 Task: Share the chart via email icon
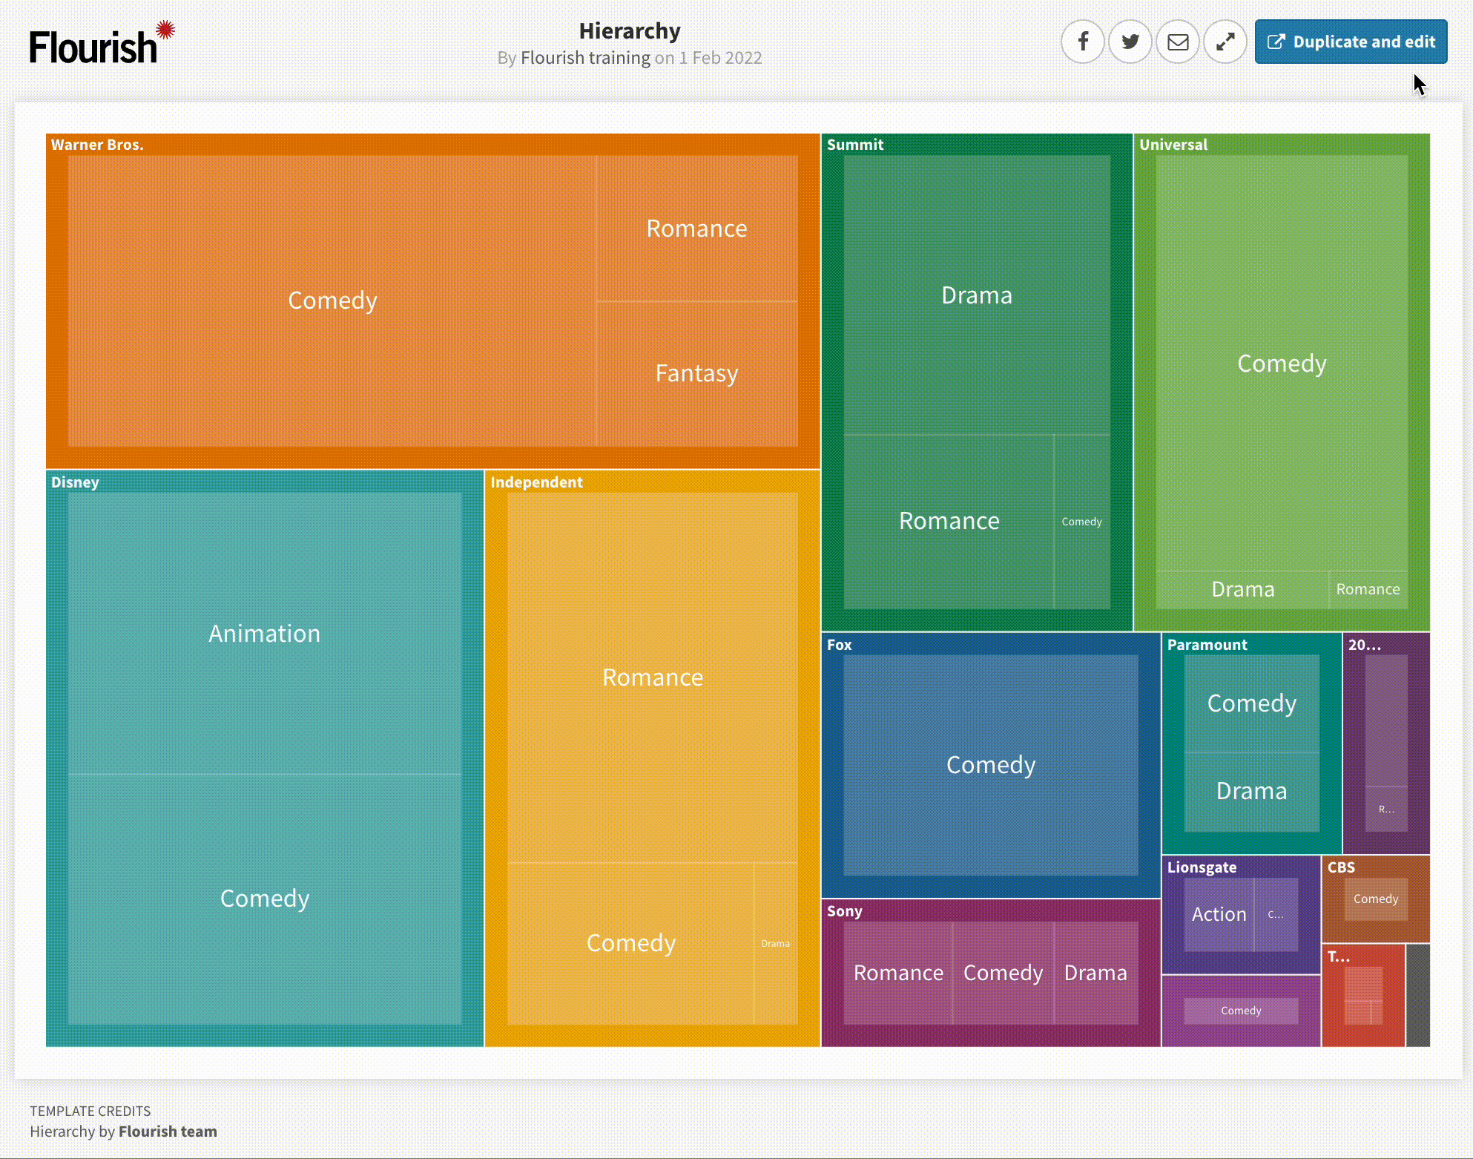pos(1178,42)
